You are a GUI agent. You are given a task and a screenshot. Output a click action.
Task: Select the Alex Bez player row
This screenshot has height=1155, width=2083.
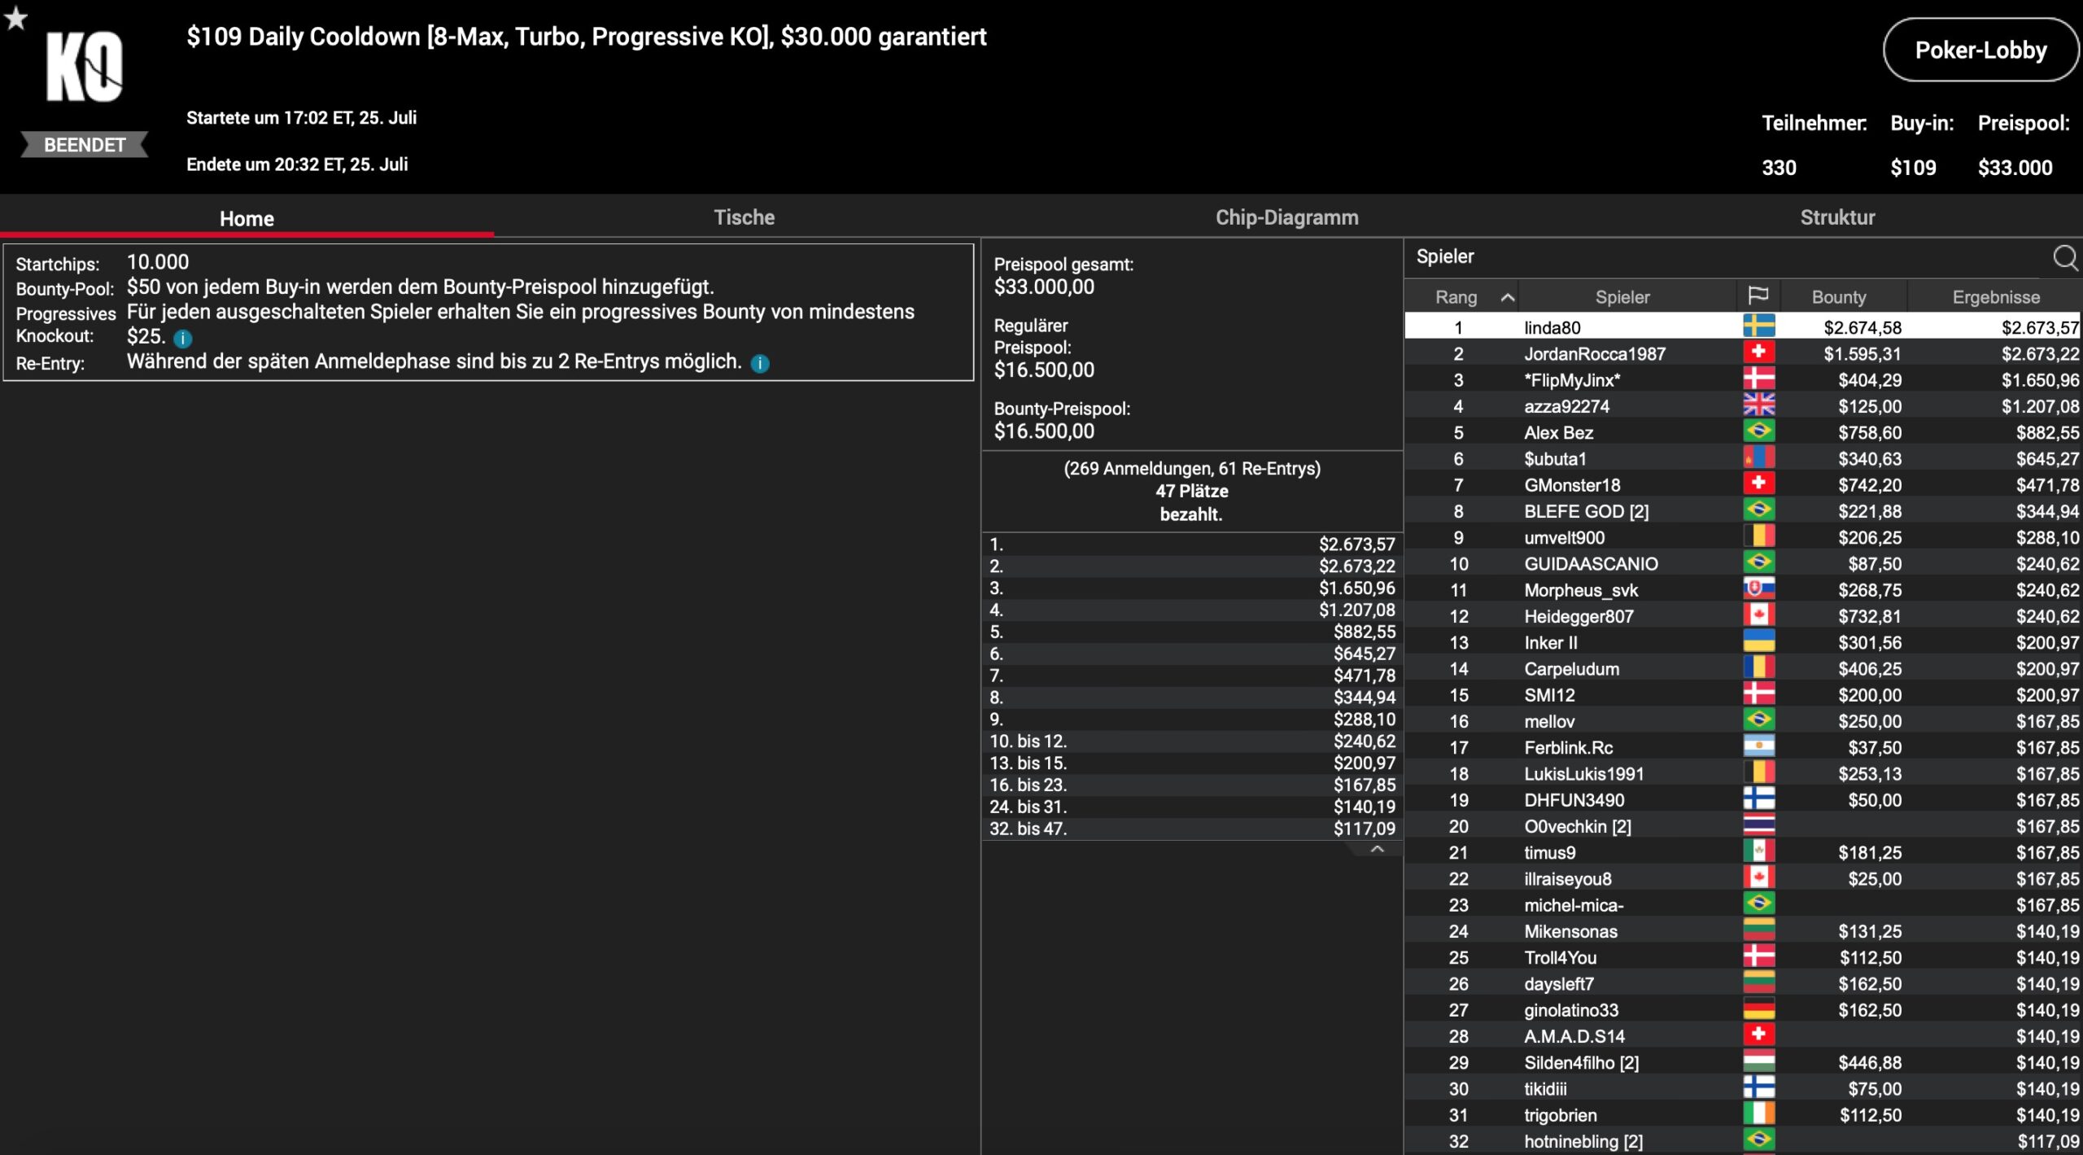click(1558, 432)
